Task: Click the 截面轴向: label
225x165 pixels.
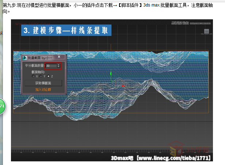Action: [38, 72]
